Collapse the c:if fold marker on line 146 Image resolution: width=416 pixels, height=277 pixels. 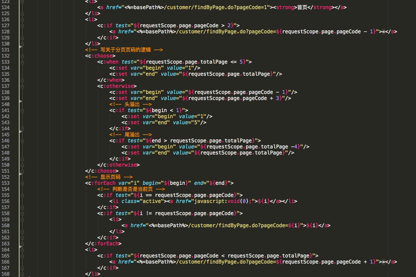[22, 141]
